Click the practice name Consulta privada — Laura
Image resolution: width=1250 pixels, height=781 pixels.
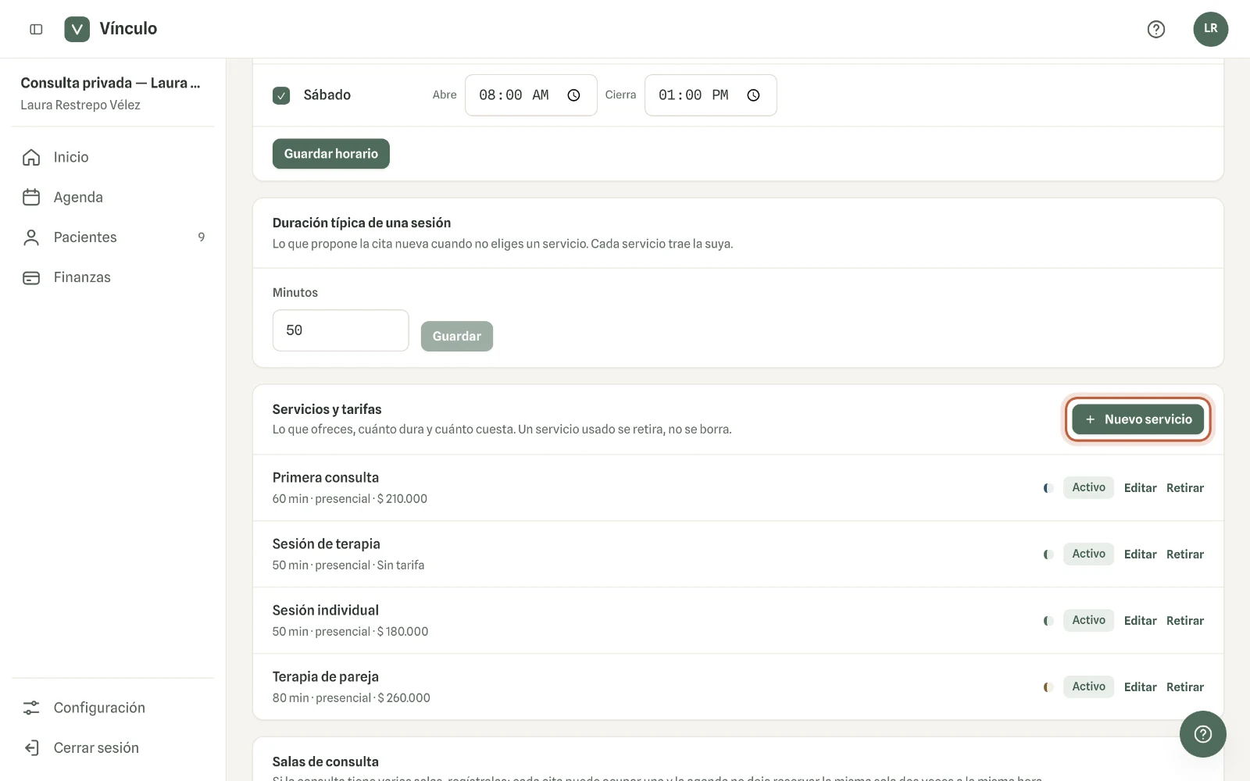110,83
